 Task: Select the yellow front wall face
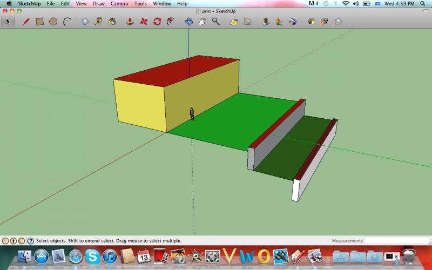(x=140, y=106)
